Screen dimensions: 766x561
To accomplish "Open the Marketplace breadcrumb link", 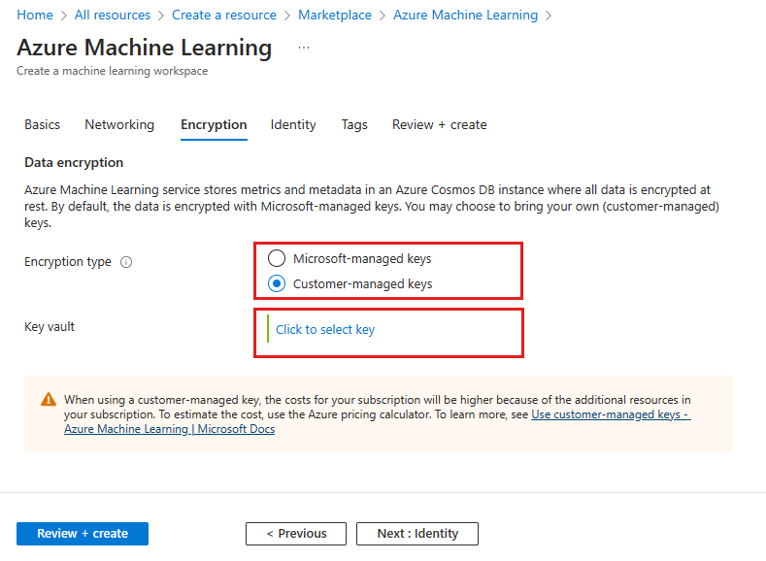I will pos(335,15).
